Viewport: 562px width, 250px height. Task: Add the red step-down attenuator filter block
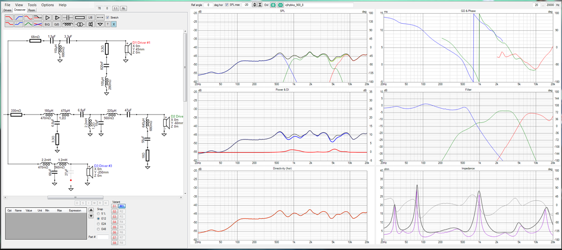click(38, 18)
